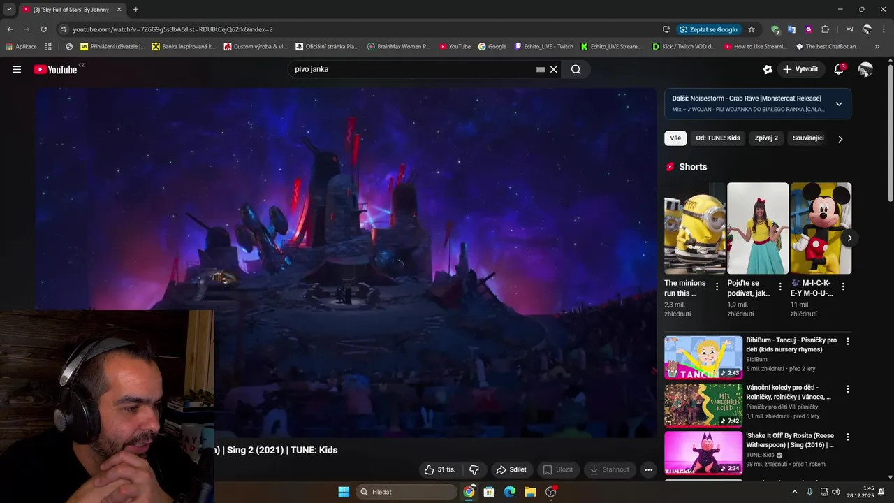894x503 pixels.
Task: Open Google Translate extension icon
Action: coord(791,29)
